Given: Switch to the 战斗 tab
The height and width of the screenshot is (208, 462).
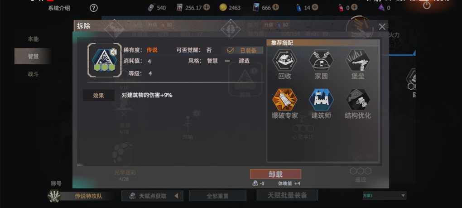Looking at the screenshot, I should pyautogui.click(x=33, y=74).
